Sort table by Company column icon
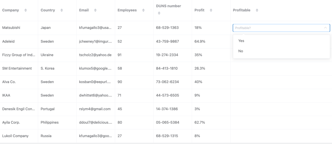332x144 pixels. point(26,10)
